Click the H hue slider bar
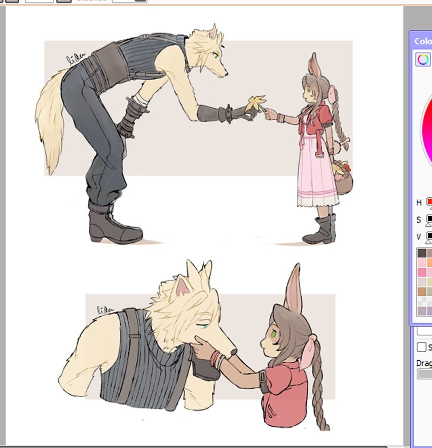 click(x=429, y=201)
